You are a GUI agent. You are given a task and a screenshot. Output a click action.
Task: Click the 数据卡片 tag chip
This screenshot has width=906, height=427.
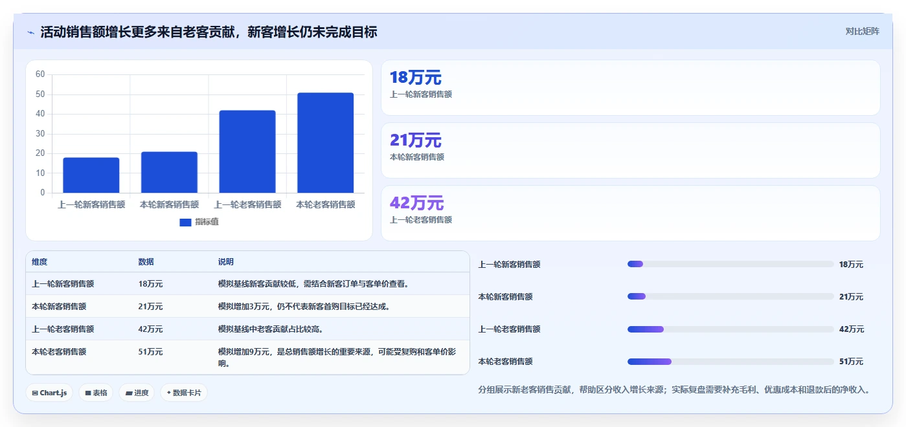point(184,393)
